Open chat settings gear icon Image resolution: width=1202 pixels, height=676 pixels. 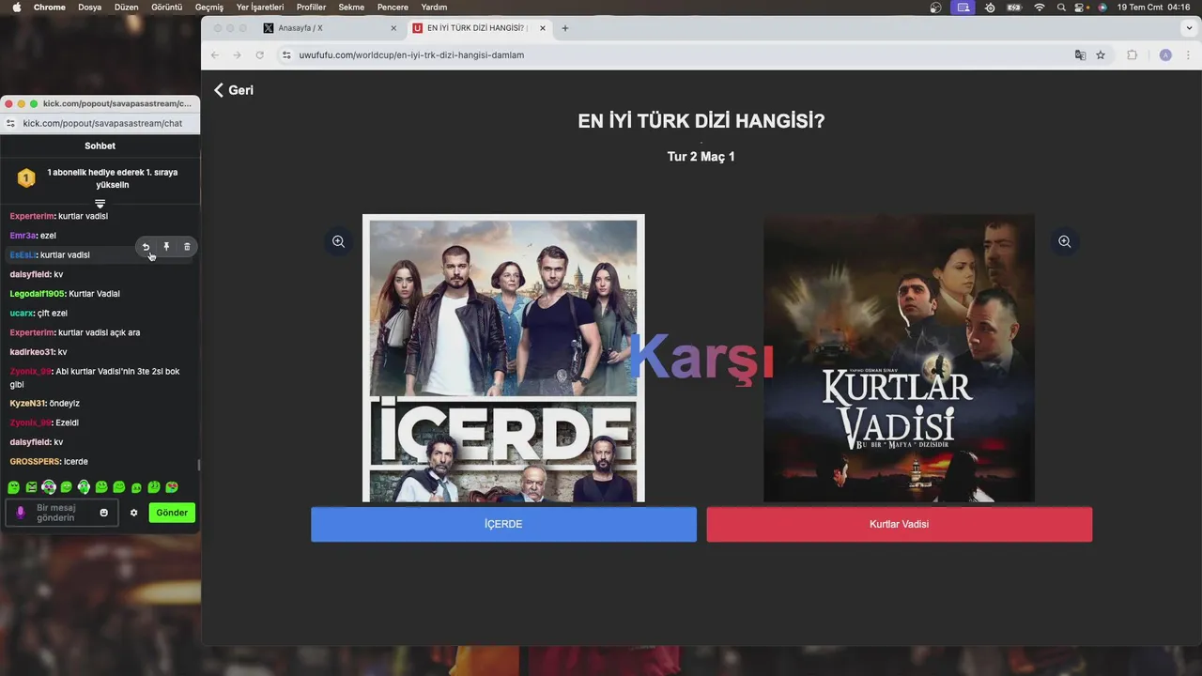[x=133, y=513]
